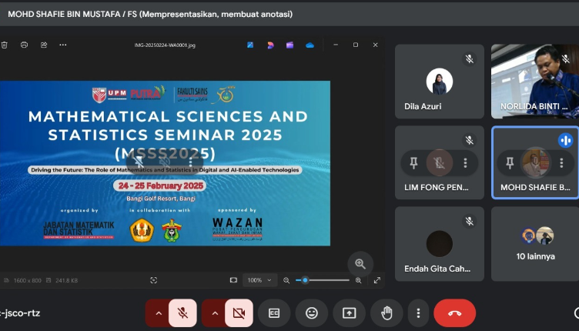579x331 pixels.
Task: Toggle closed captions on
Action: click(x=273, y=313)
